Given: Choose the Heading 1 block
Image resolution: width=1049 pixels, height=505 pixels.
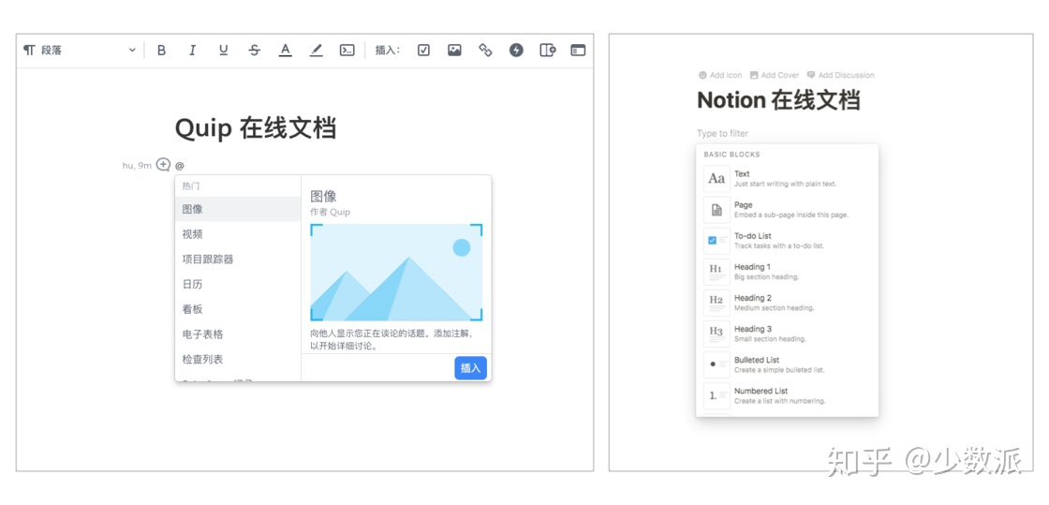Looking at the screenshot, I should [787, 272].
